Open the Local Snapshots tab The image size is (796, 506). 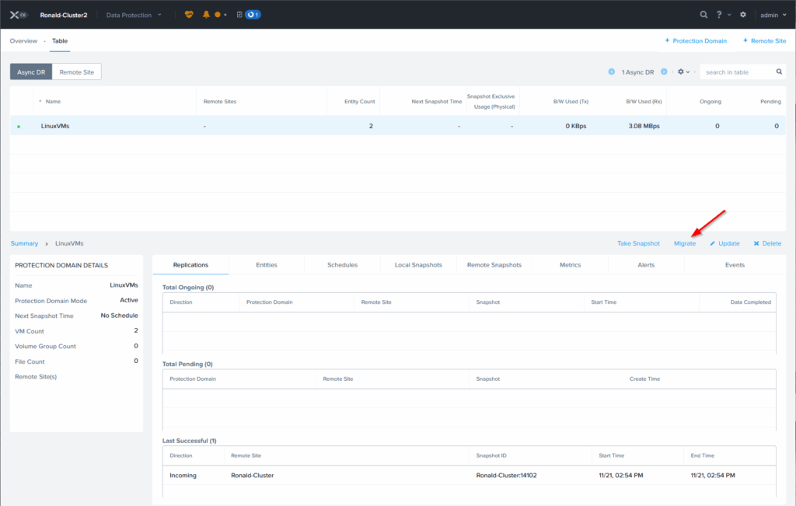[418, 265]
